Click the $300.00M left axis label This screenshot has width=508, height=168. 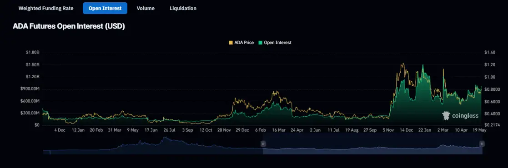point(30,113)
